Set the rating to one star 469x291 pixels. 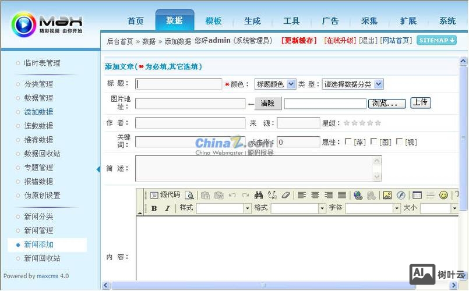tap(347, 123)
